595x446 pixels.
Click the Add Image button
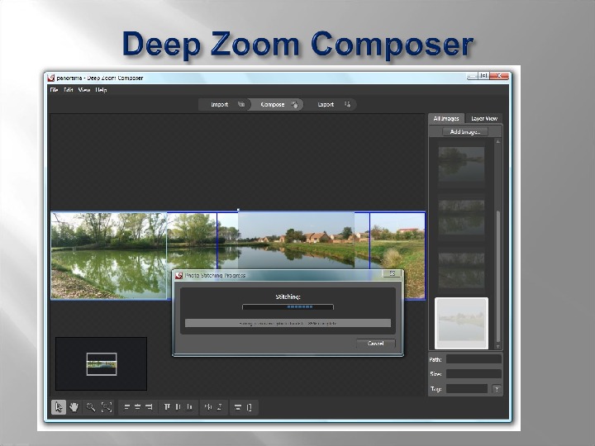pyautogui.click(x=465, y=131)
